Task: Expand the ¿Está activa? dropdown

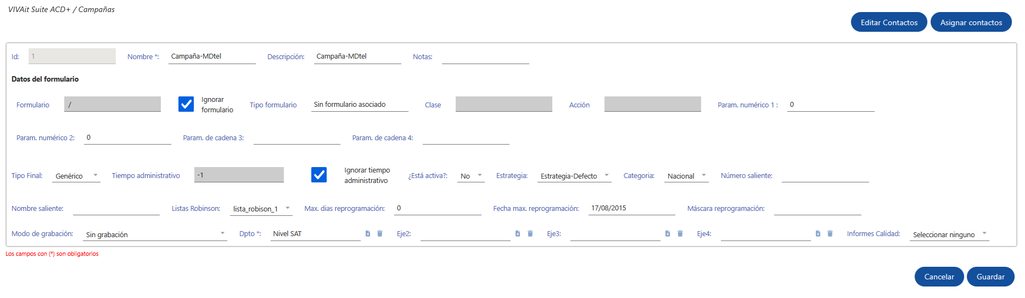Action: tap(471, 176)
